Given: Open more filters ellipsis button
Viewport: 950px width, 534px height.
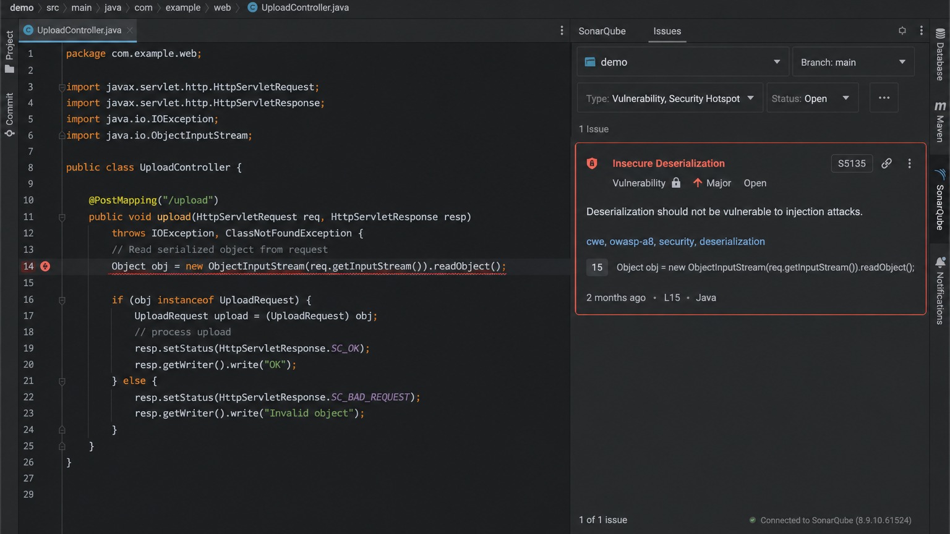Looking at the screenshot, I should (x=884, y=98).
